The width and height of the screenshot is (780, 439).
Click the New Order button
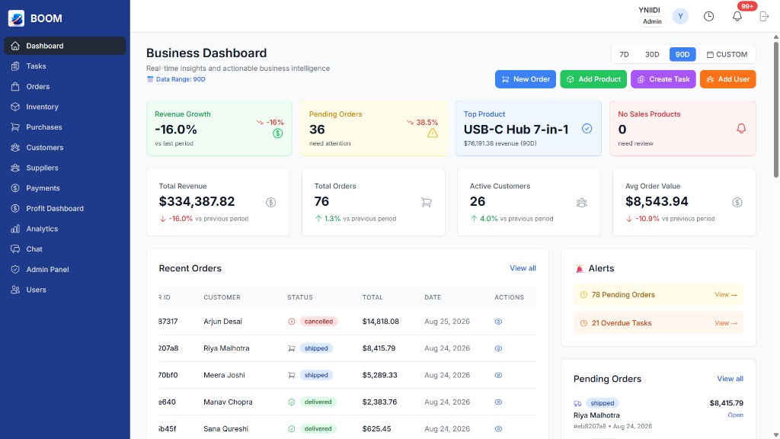pyautogui.click(x=526, y=79)
